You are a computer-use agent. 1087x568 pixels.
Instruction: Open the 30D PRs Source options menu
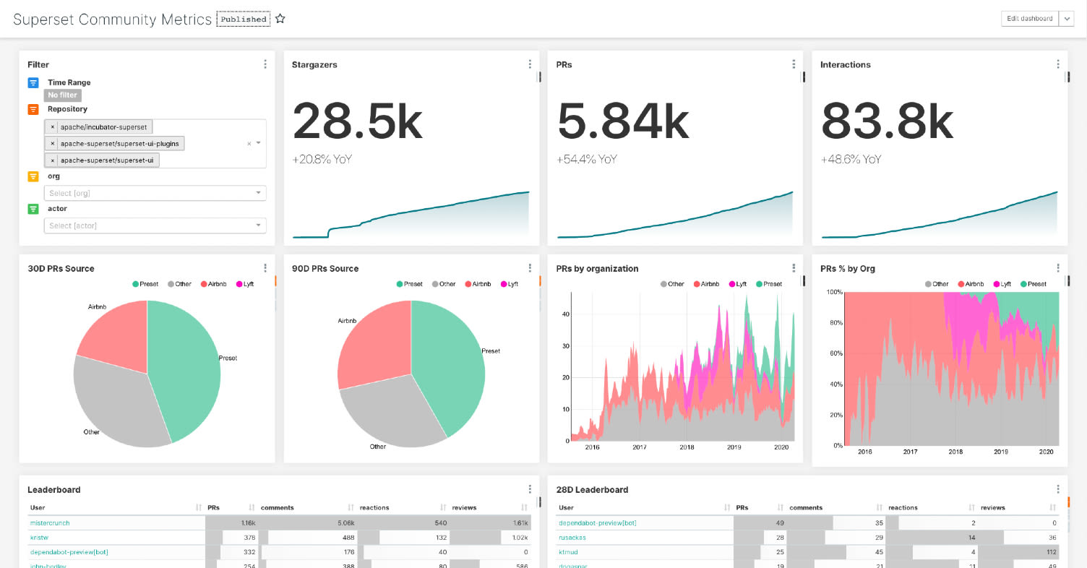click(265, 268)
